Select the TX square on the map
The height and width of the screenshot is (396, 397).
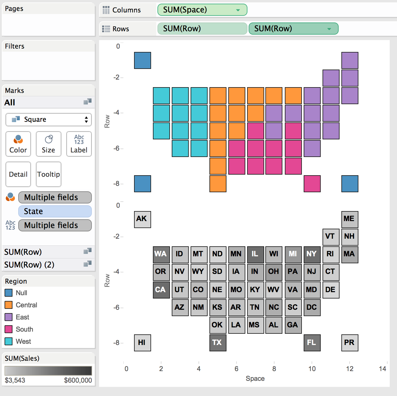pyautogui.click(x=218, y=343)
